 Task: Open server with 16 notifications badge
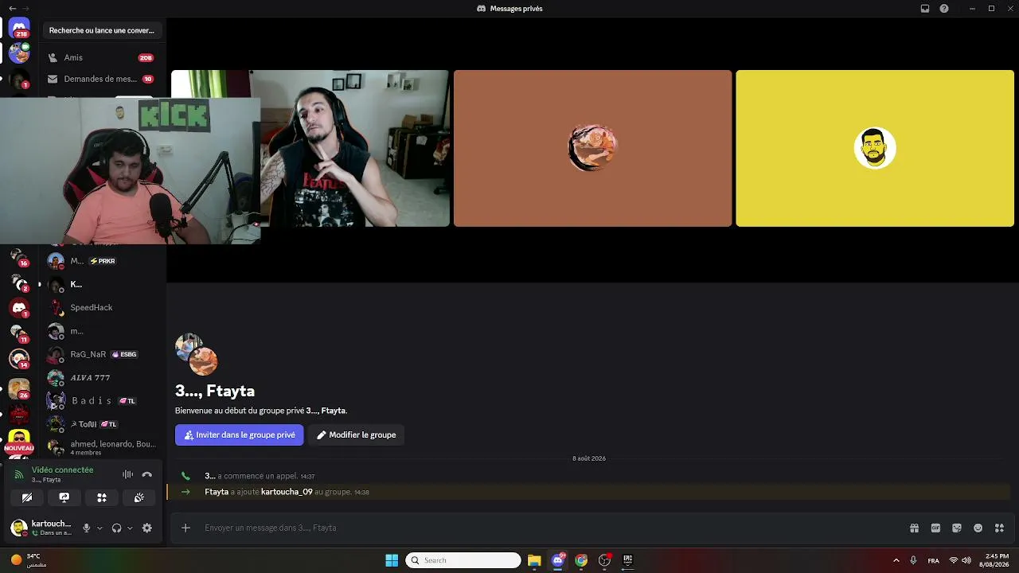click(x=19, y=257)
